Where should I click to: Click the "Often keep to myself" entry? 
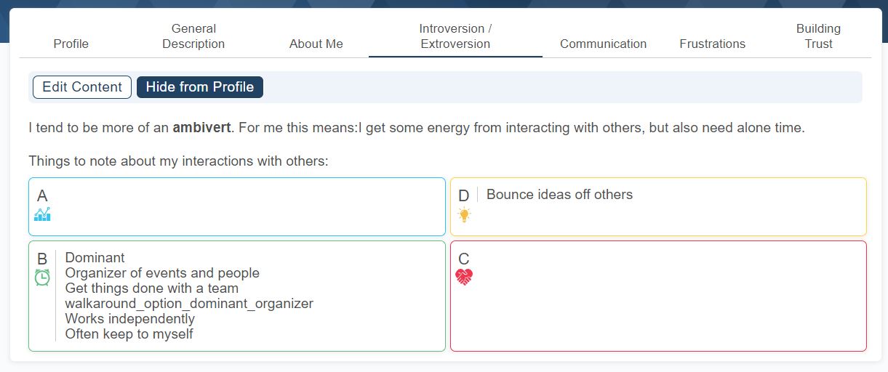[129, 334]
